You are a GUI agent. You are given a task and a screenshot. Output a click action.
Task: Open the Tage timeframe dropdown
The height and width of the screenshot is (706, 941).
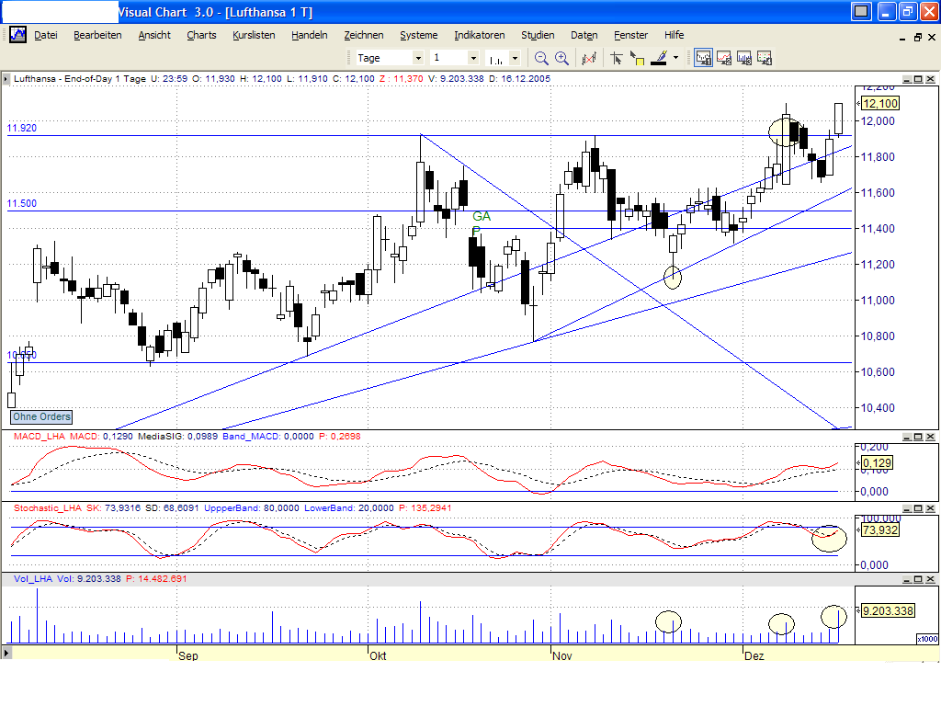pos(418,57)
